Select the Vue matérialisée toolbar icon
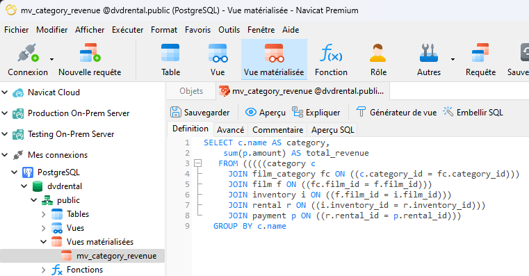Viewport: 529px width, 276px height. click(x=274, y=53)
